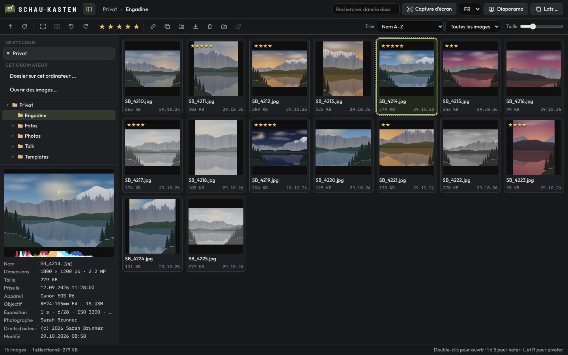Click the pencil rename icon

153,26
